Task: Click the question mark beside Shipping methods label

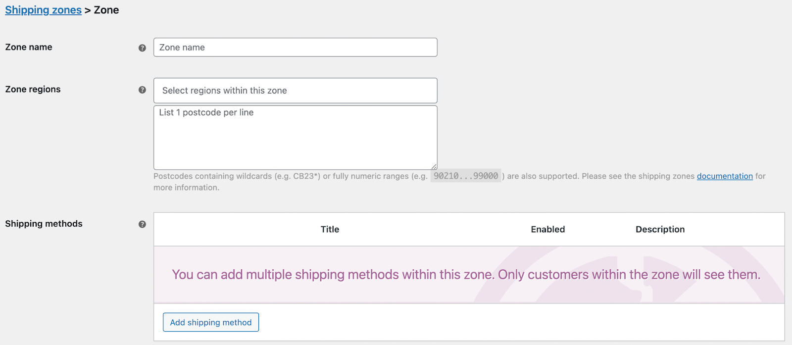Action: click(x=143, y=224)
